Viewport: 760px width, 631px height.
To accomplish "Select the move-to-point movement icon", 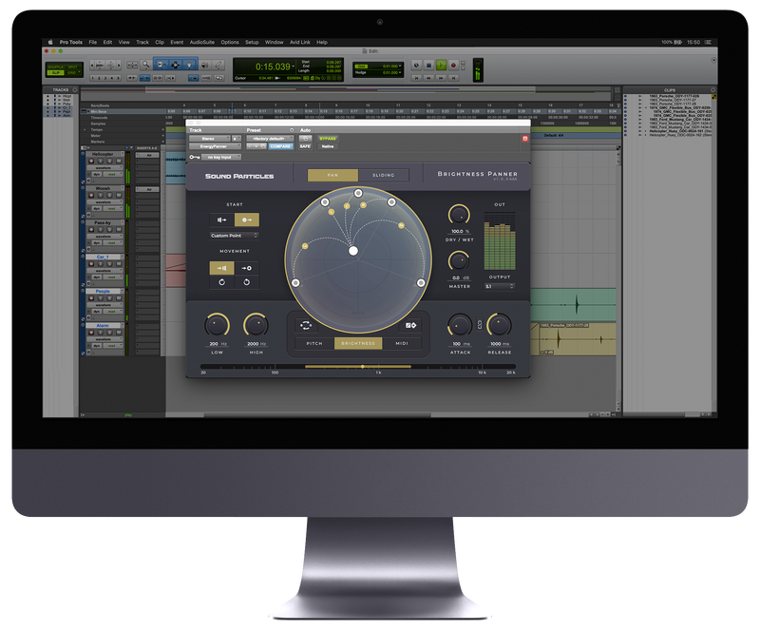I will [246, 269].
